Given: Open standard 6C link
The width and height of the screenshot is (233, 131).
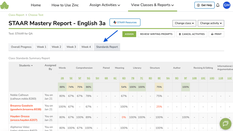Looking at the screenshot, I should click(x=115, y=78).
